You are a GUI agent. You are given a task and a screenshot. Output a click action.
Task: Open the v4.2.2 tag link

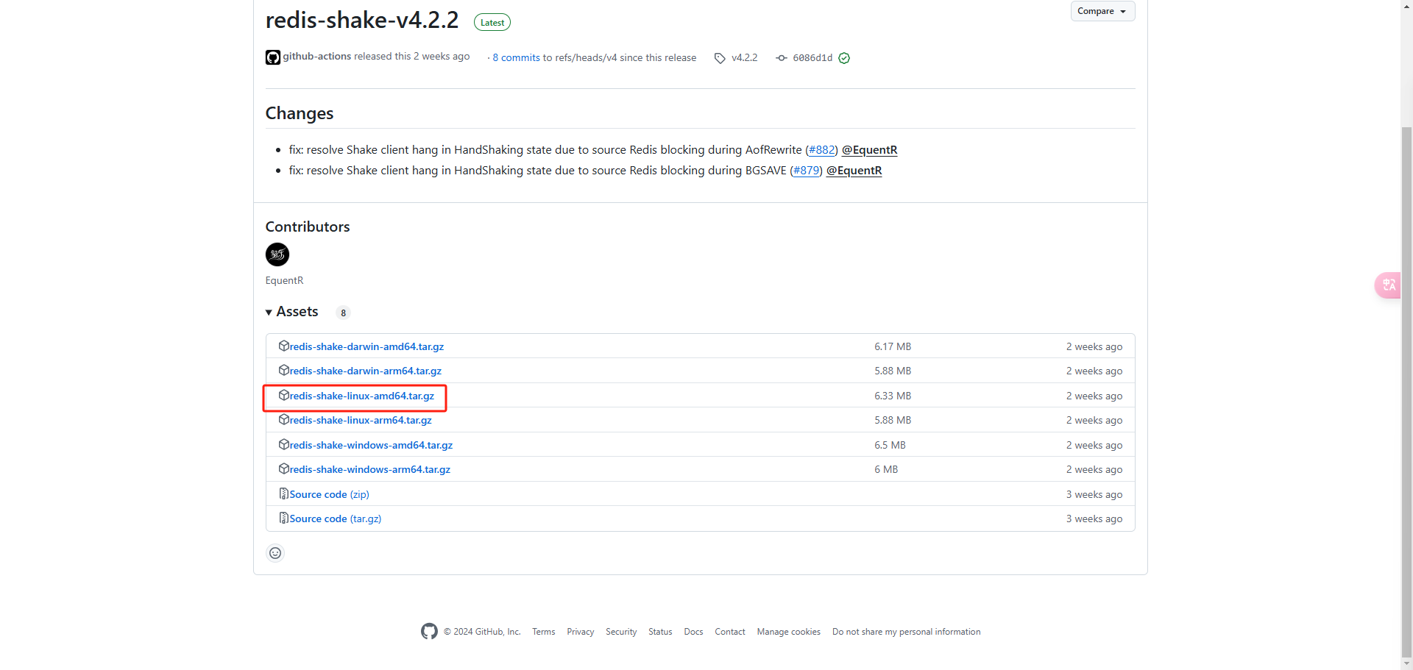pos(744,57)
